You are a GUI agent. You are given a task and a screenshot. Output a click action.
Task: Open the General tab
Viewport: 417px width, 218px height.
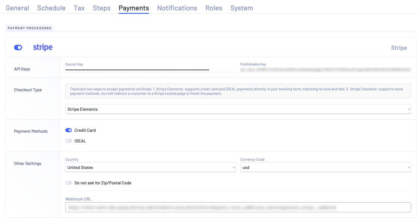point(17,8)
